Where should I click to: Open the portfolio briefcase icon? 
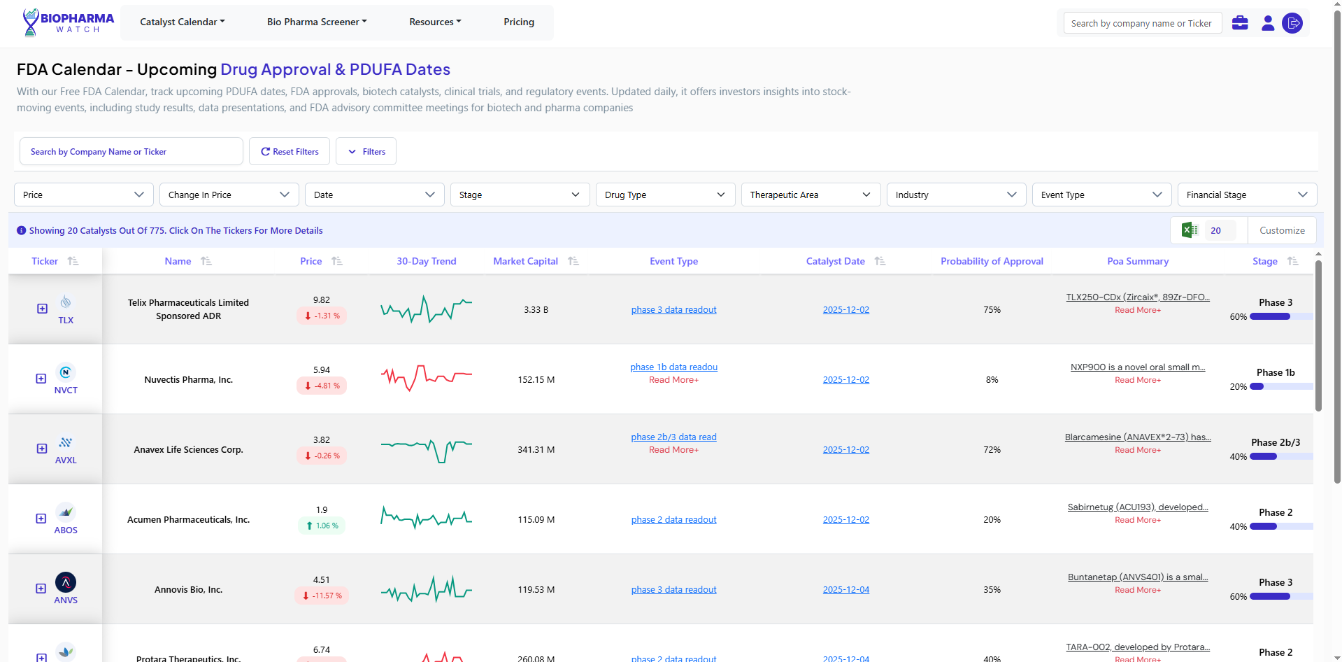pos(1240,23)
